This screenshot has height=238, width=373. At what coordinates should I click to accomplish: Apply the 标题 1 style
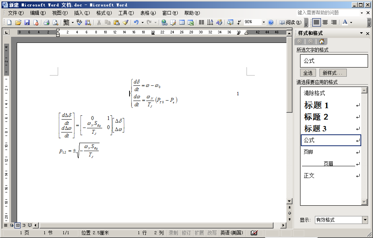click(331, 105)
